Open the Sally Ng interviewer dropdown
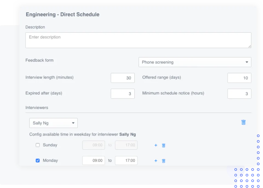Viewport: 263px width, 188px height. 53,123
